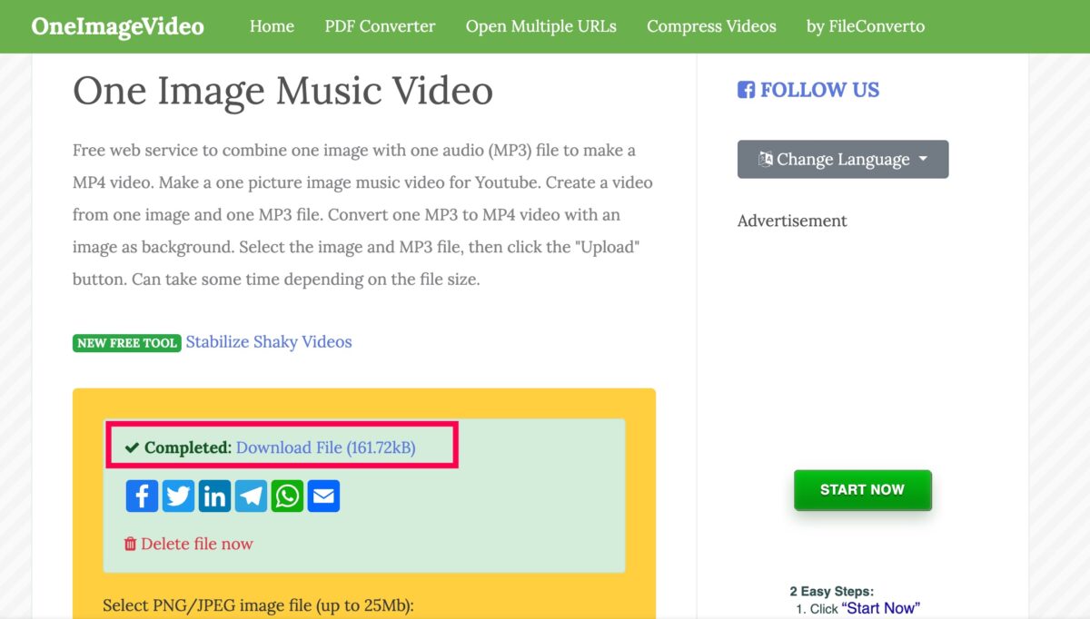Click the NEW FREE TOOL badge

(127, 343)
